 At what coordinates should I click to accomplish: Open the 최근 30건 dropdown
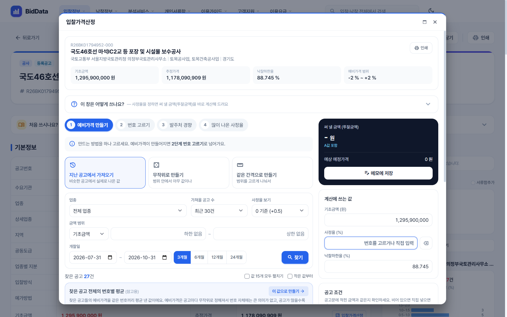pyautogui.click(x=219, y=211)
